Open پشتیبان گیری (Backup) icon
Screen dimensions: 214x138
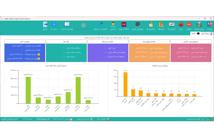(x=138, y=25)
